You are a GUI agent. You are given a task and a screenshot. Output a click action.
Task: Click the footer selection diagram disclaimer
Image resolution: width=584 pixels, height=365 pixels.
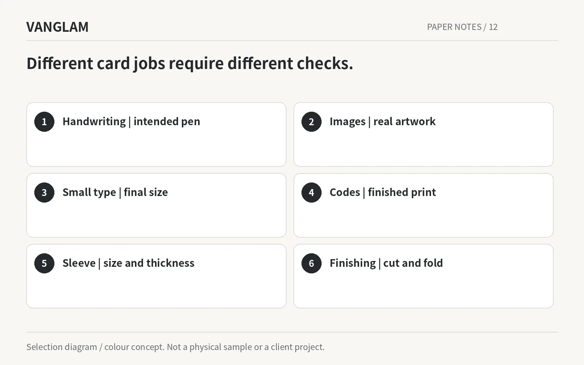pyautogui.click(x=175, y=347)
